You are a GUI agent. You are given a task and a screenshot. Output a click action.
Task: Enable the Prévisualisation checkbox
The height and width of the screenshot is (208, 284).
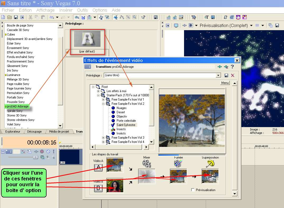click(193, 190)
